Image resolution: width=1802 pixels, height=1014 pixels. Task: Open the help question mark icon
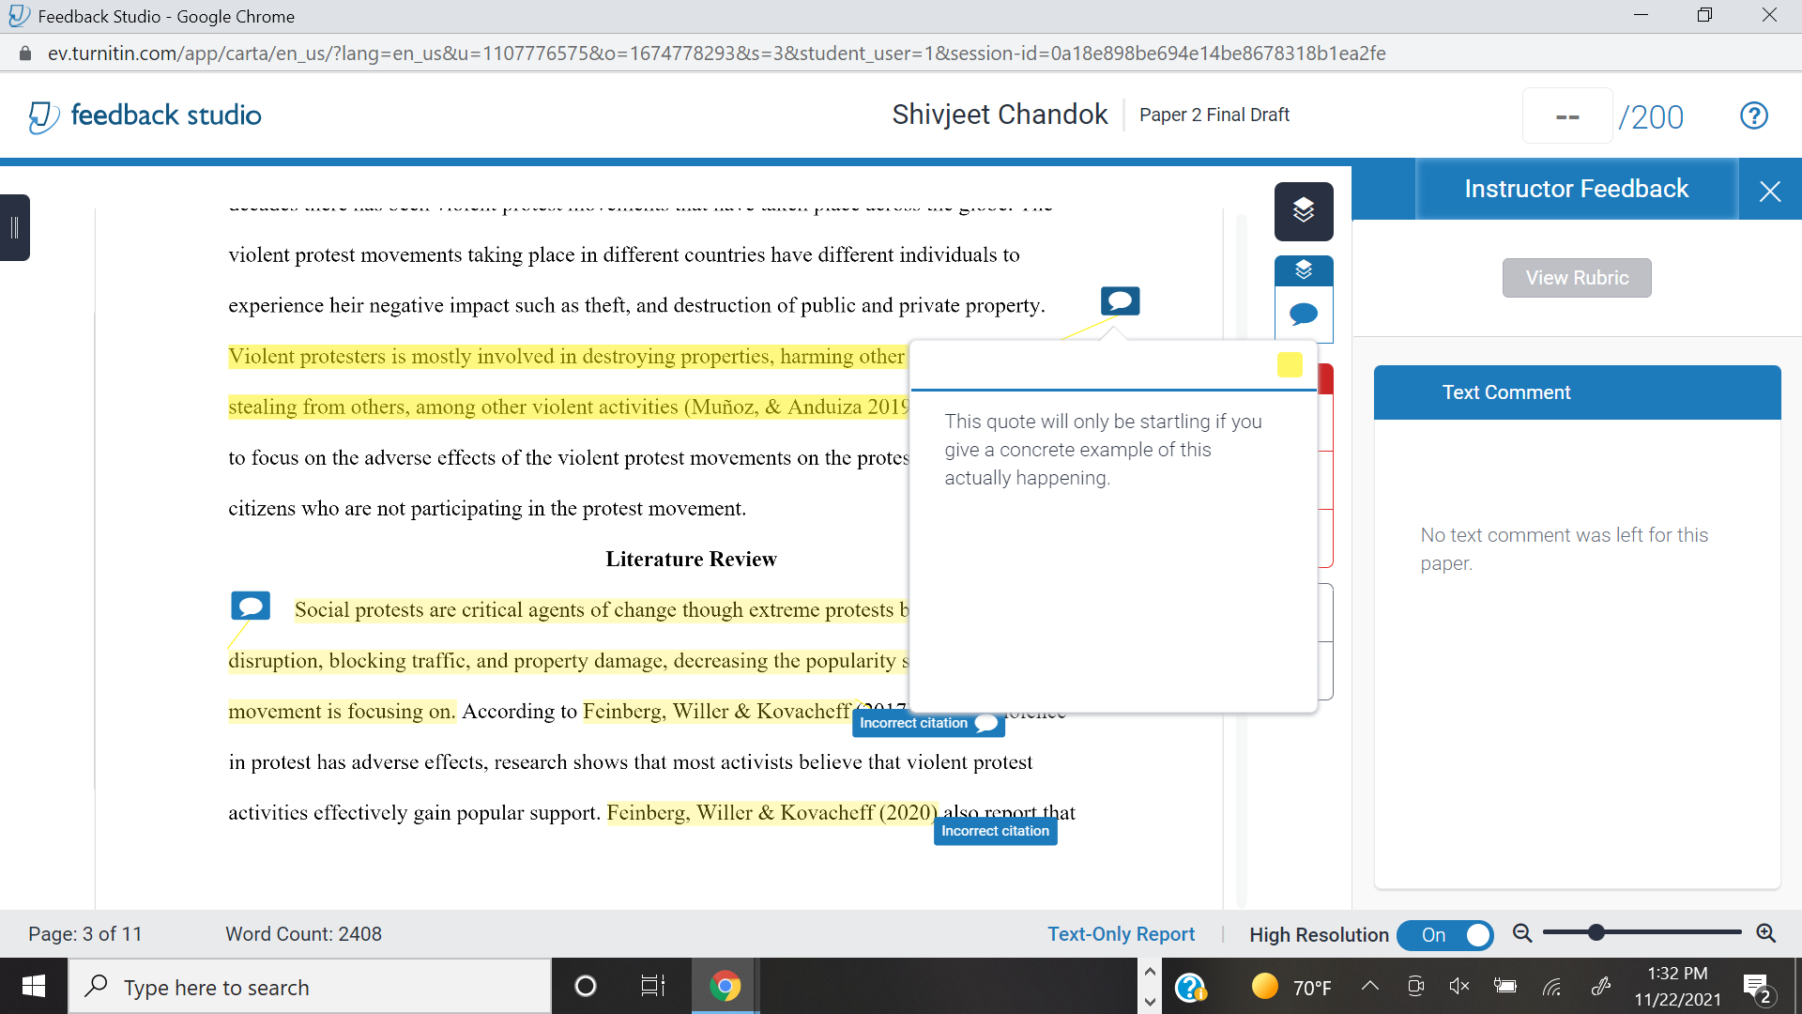click(x=1753, y=115)
